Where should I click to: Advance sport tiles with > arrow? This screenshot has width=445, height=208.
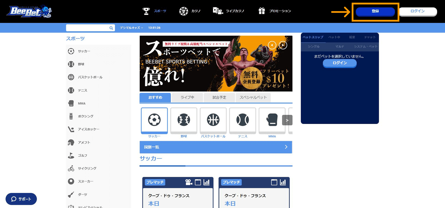(287, 120)
